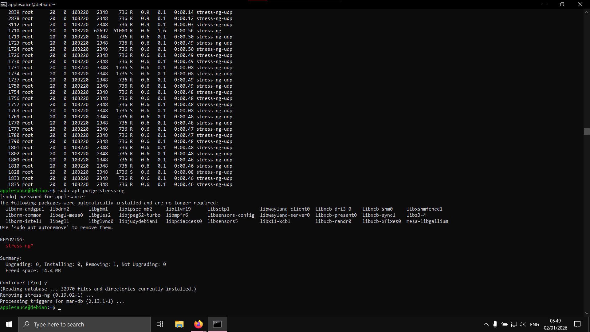This screenshot has width=590, height=332.
Task: Open network status tray icon
Action: pyautogui.click(x=513, y=324)
